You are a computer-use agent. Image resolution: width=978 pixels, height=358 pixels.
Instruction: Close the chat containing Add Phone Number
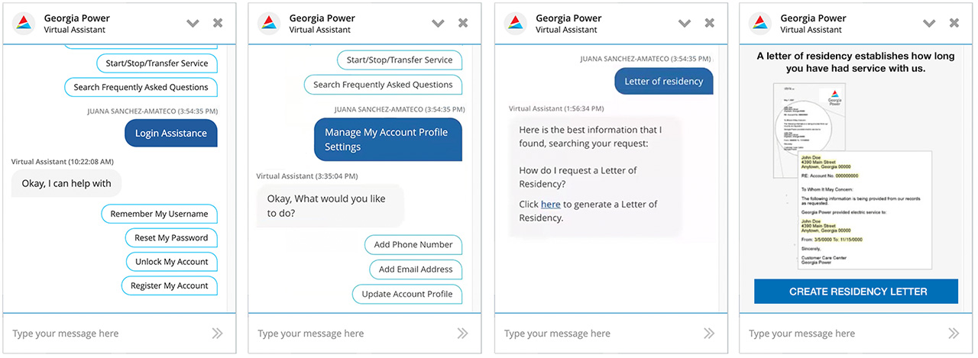463,24
